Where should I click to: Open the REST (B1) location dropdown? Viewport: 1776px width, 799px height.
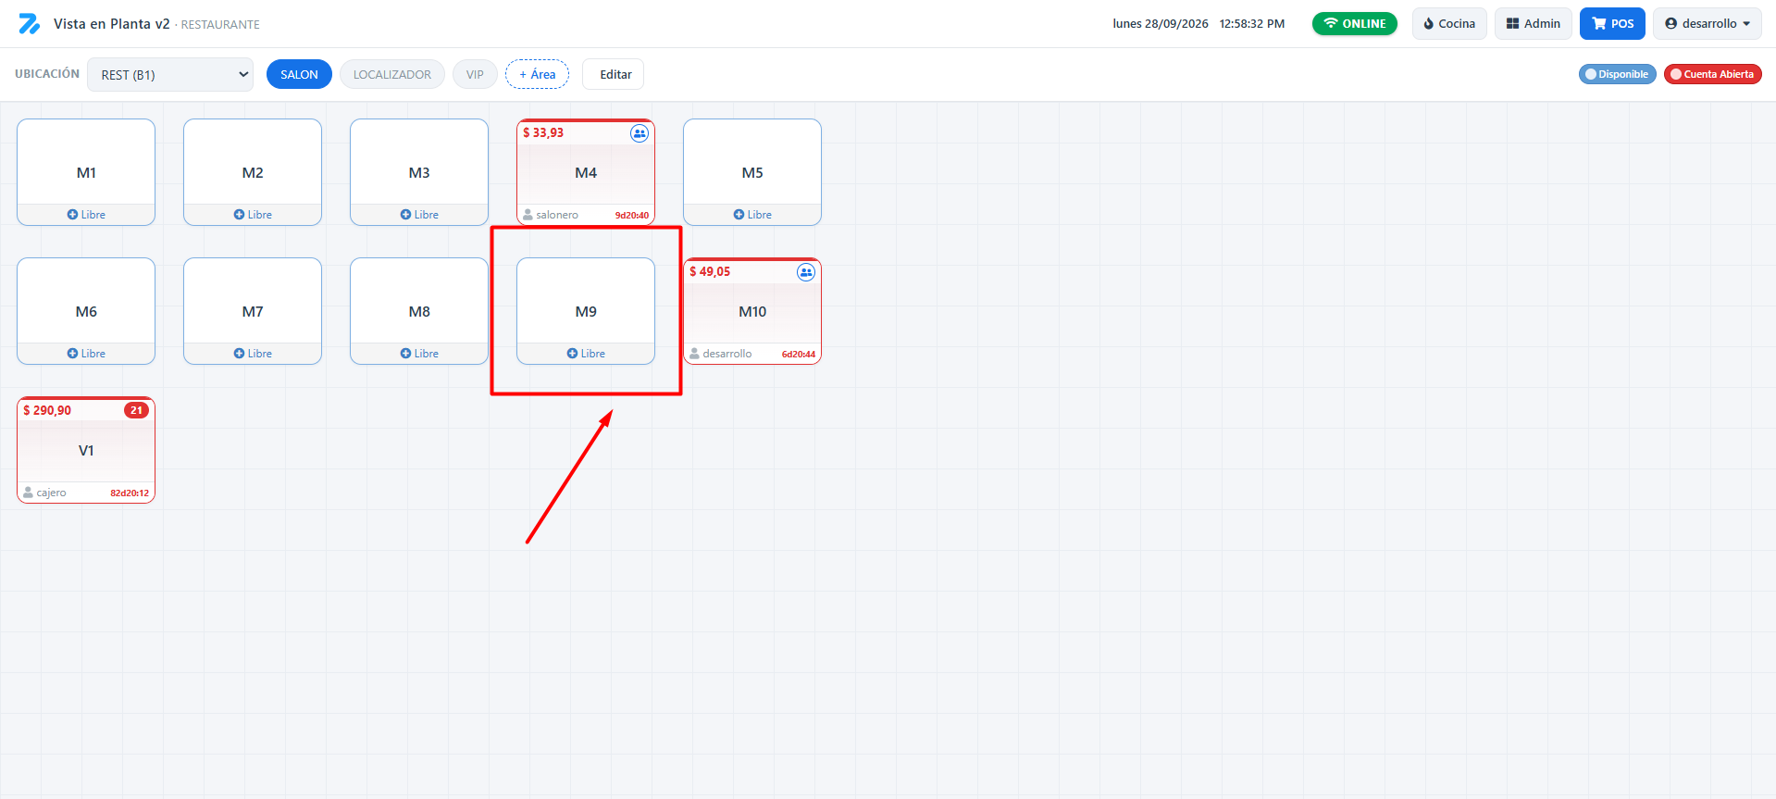170,75
